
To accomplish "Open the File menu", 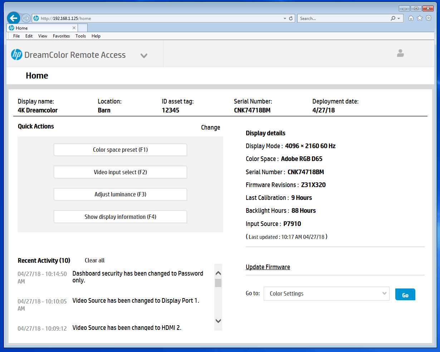I will coord(16,36).
